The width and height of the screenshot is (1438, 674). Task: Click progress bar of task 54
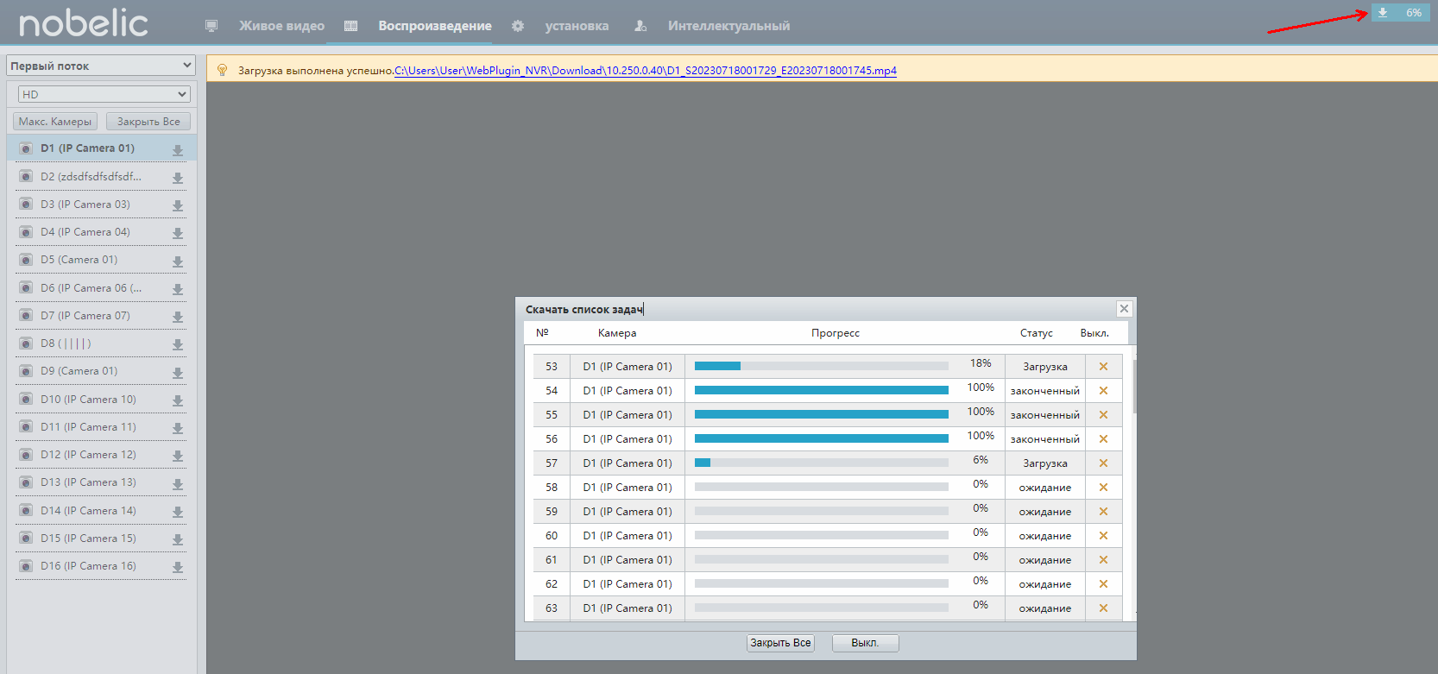822,390
